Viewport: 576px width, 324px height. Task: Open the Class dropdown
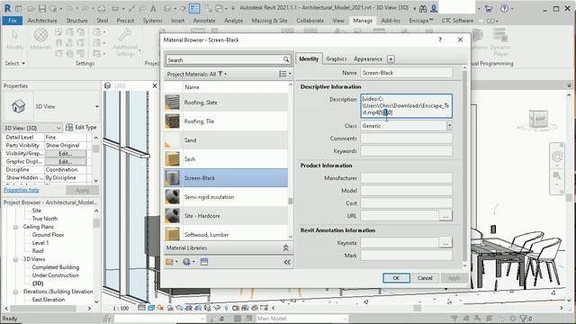pos(450,126)
